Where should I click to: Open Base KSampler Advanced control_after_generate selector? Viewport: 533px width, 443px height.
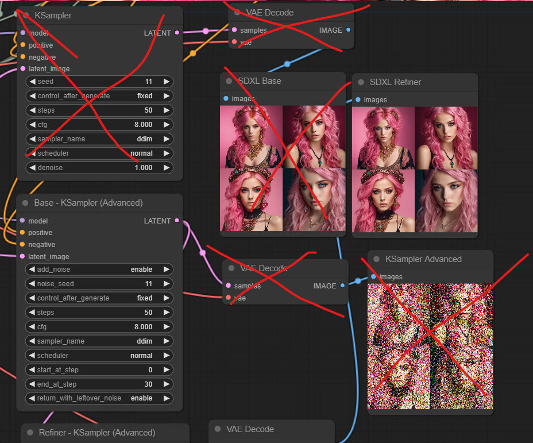pos(99,298)
